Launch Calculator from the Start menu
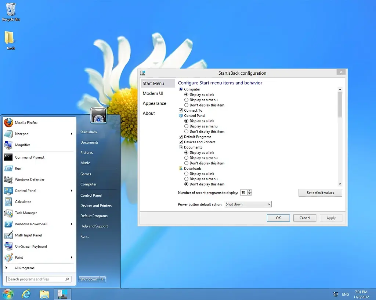 tap(23, 202)
